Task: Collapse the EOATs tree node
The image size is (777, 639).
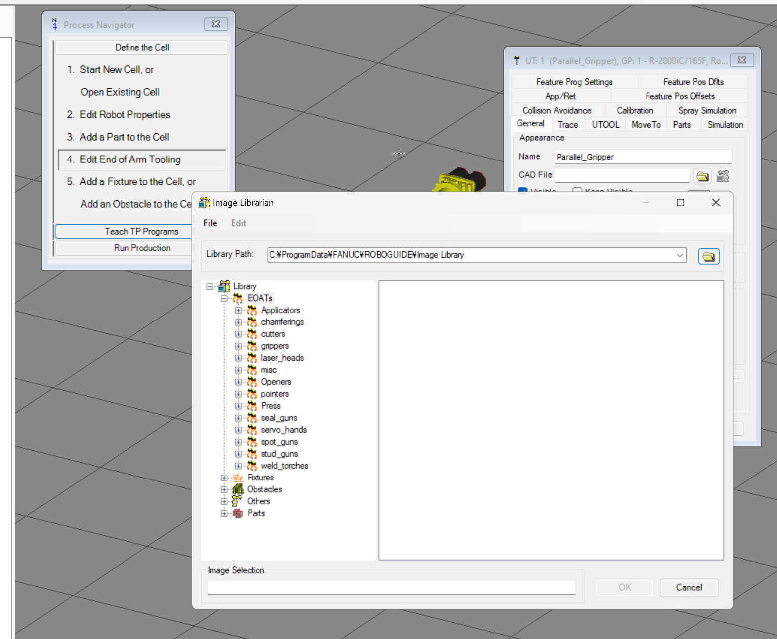Action: (224, 298)
